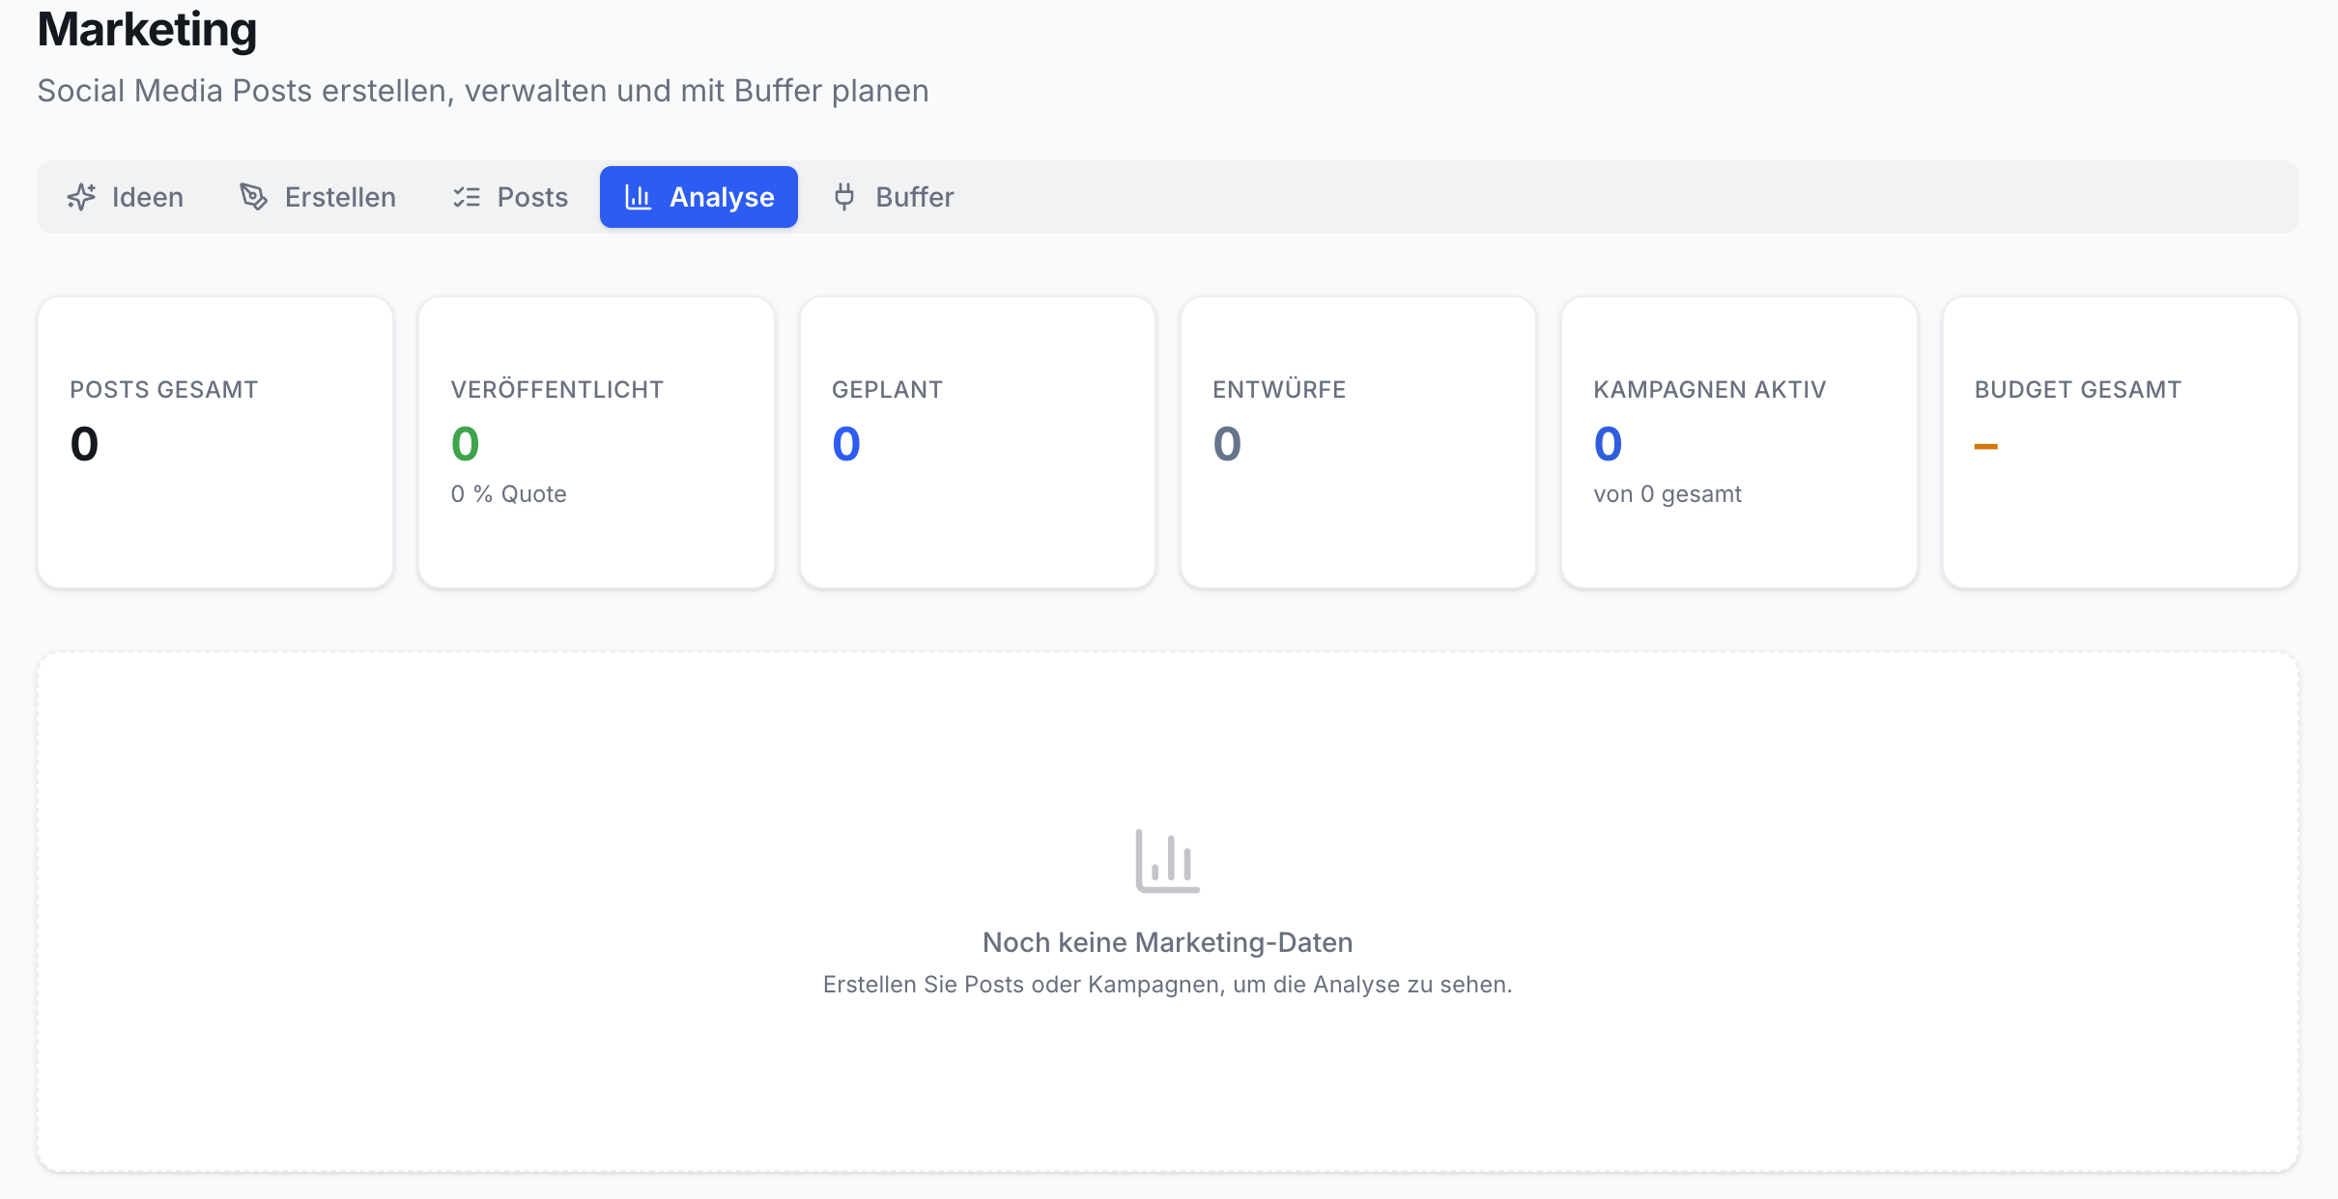Open the Ideen tab

pos(126,197)
